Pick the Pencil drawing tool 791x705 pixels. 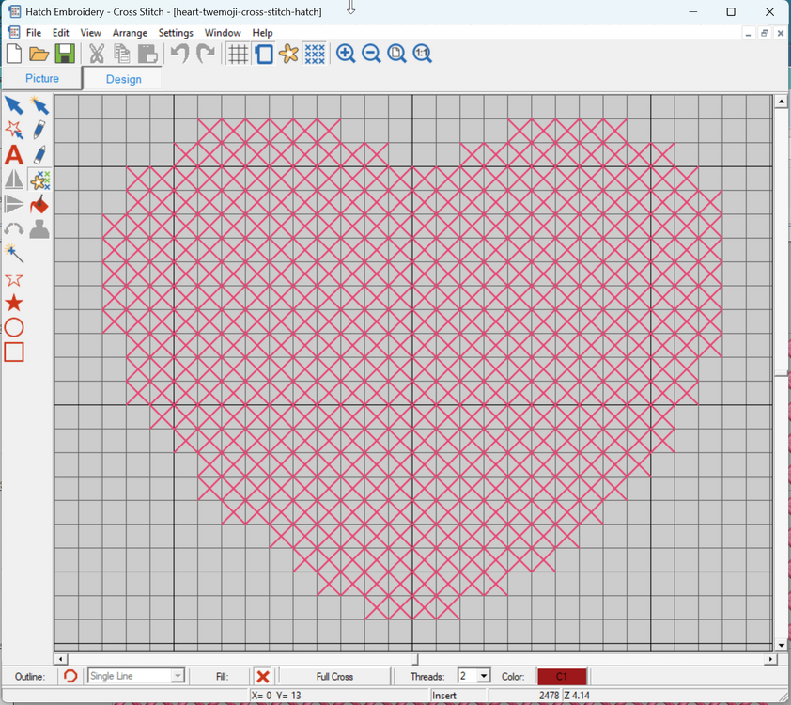[39, 130]
